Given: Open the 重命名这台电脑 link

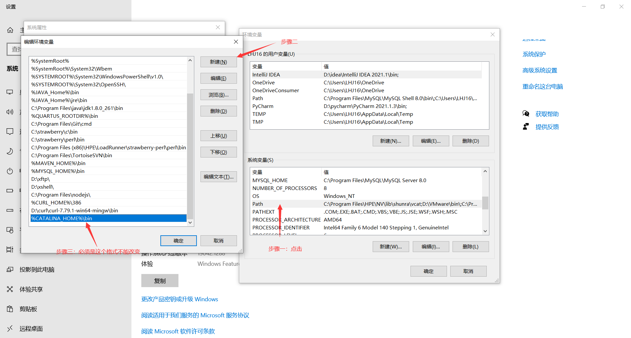Looking at the screenshot, I should pos(543,87).
